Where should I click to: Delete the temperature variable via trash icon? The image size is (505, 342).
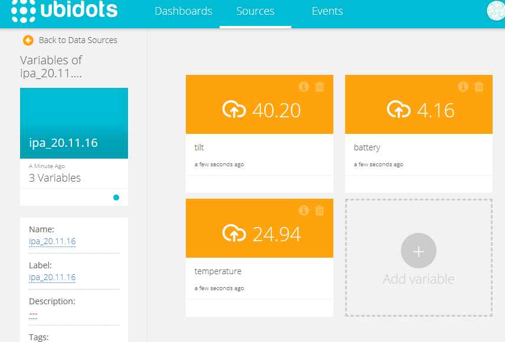320,211
